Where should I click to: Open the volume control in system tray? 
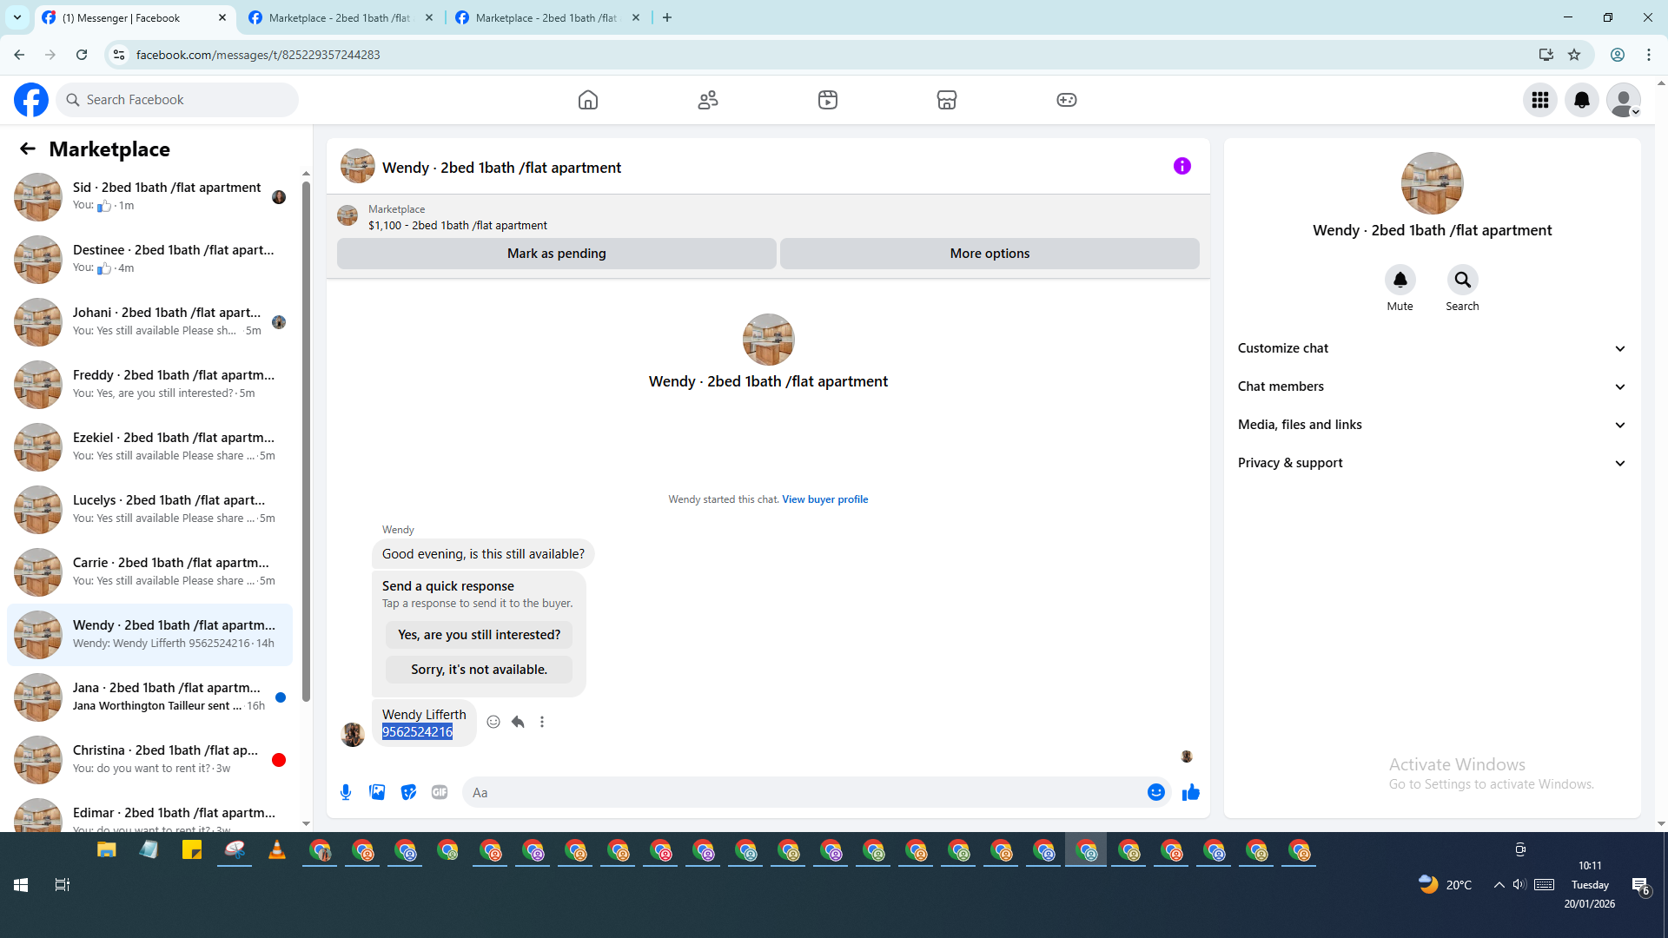[x=1519, y=885]
